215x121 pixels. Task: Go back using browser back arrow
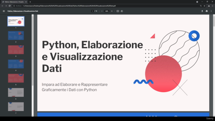2,6
